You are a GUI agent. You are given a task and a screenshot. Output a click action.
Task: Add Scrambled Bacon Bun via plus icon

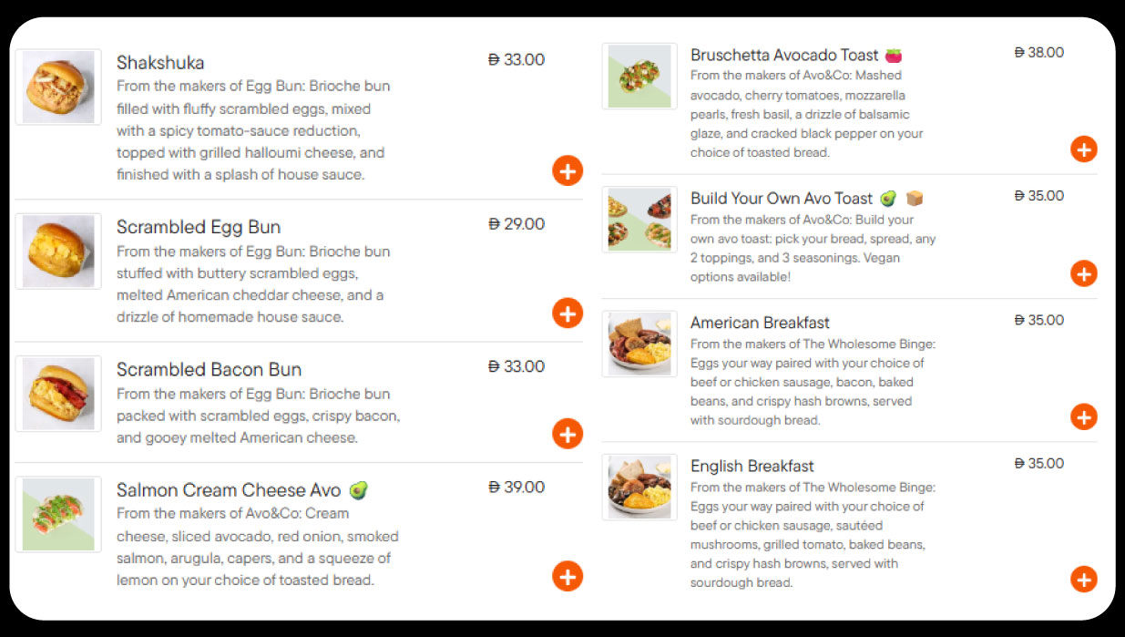pos(567,433)
